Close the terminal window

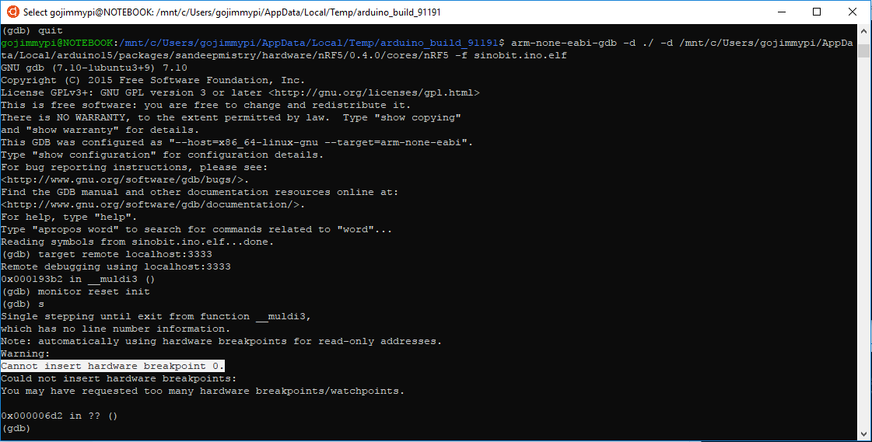click(x=852, y=12)
